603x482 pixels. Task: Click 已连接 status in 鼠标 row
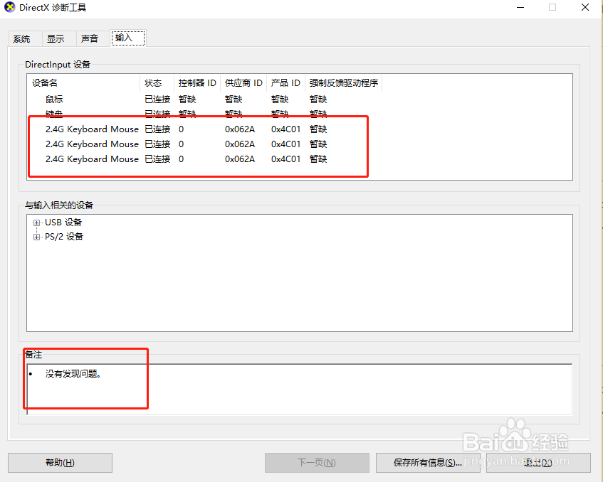(x=157, y=100)
